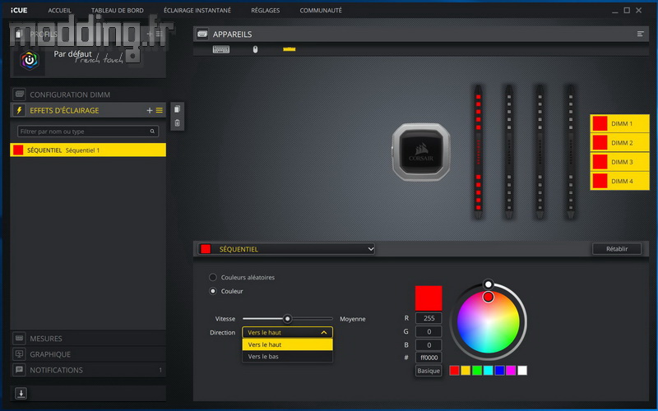Image resolution: width=658 pixels, height=411 pixels.
Task: Click the red dot on color wheel
Action: (488, 297)
